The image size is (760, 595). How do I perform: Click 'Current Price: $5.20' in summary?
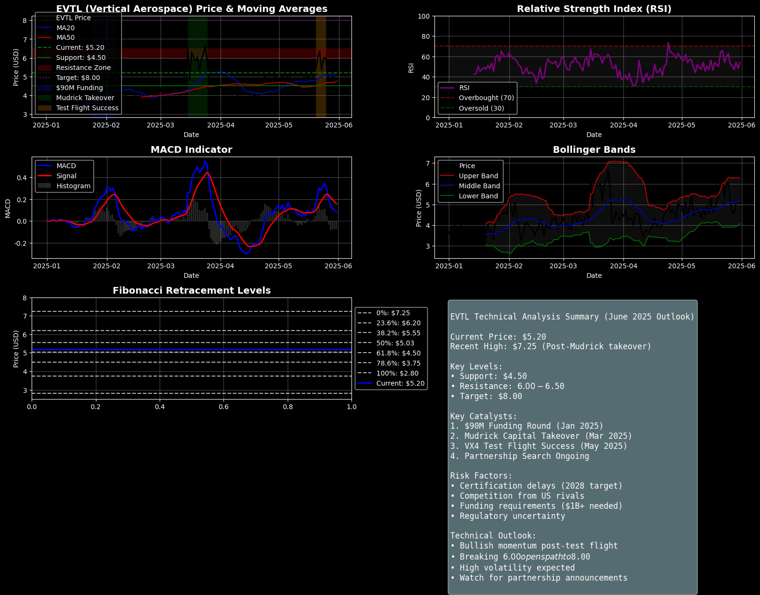(498, 337)
